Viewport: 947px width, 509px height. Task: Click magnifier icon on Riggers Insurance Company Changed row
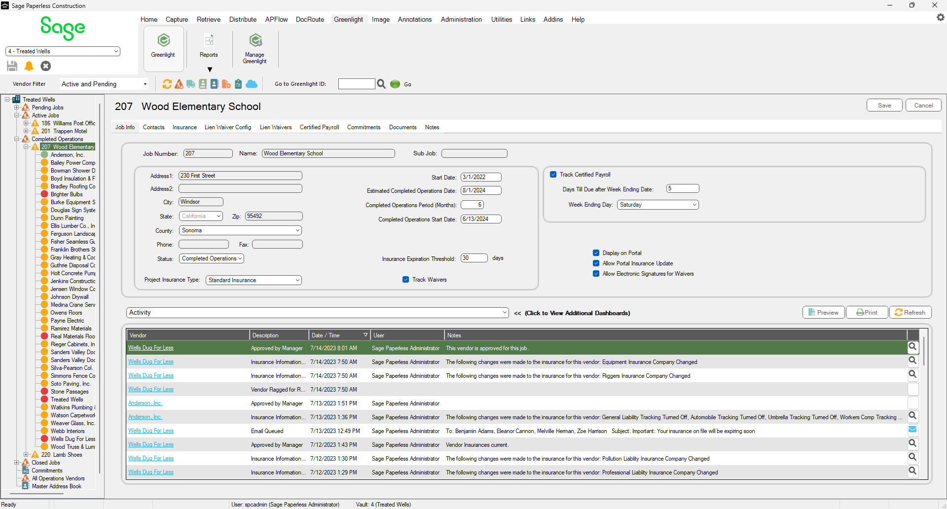click(913, 374)
